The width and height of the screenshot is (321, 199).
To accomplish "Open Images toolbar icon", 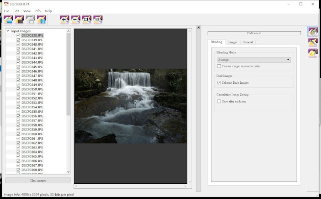I will (8, 20).
